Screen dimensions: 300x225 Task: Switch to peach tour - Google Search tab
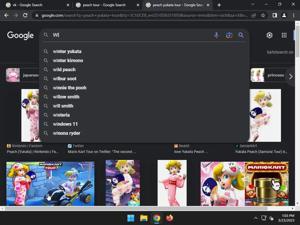pyautogui.click(x=107, y=5)
